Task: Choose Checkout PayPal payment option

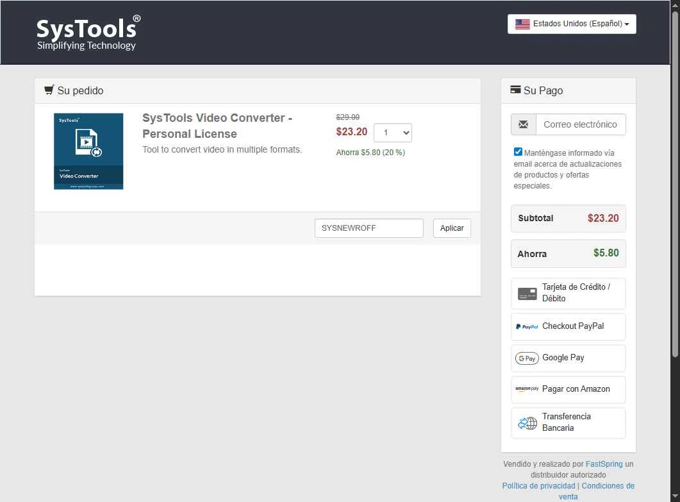Action: pos(568,326)
